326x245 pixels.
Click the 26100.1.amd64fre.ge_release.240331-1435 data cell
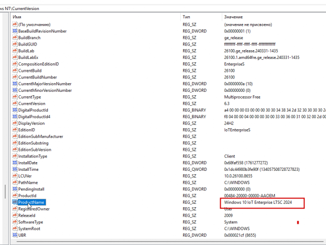262,57
